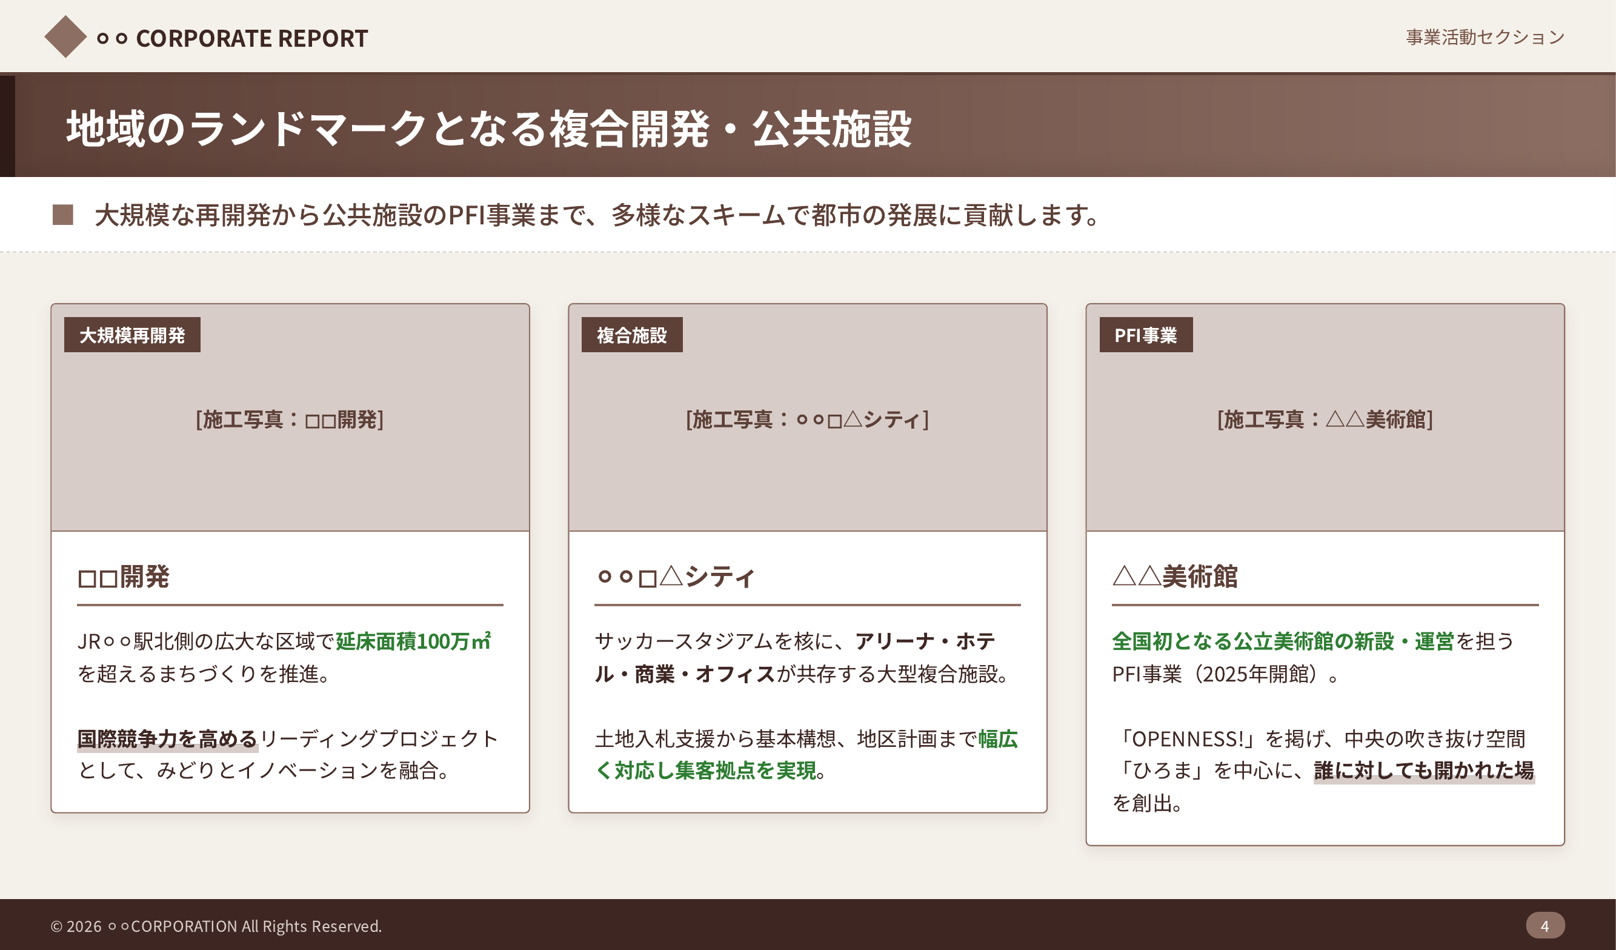Click the 事業活動セクション label at top right

(x=1485, y=37)
